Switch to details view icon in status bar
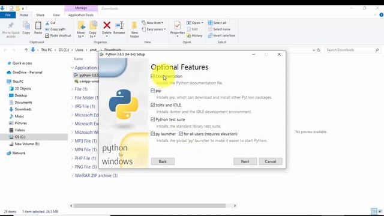The width and height of the screenshot is (384, 216). coord(374,211)
